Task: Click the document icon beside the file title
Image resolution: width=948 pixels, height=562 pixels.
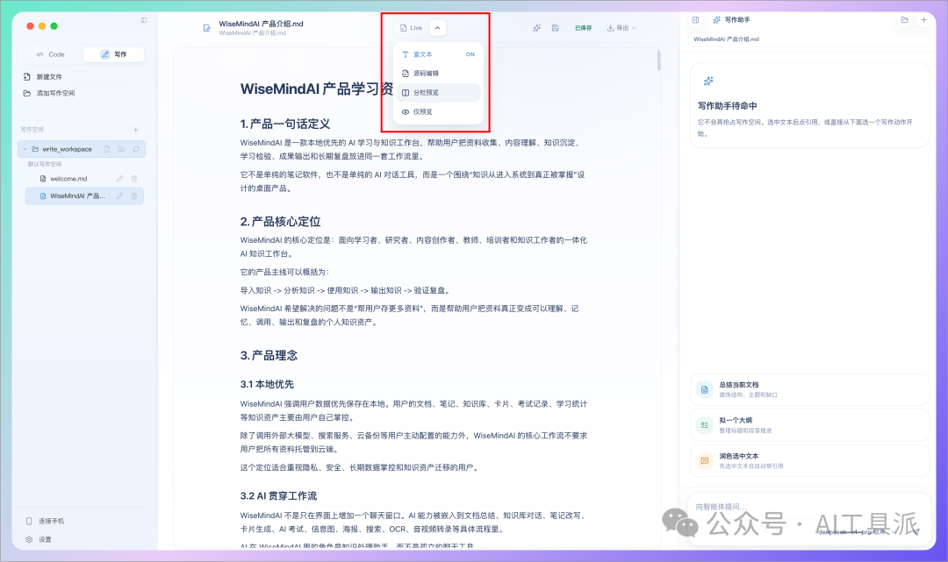Action: 207,28
